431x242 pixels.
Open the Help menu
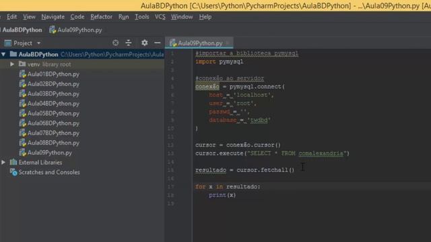click(x=205, y=17)
